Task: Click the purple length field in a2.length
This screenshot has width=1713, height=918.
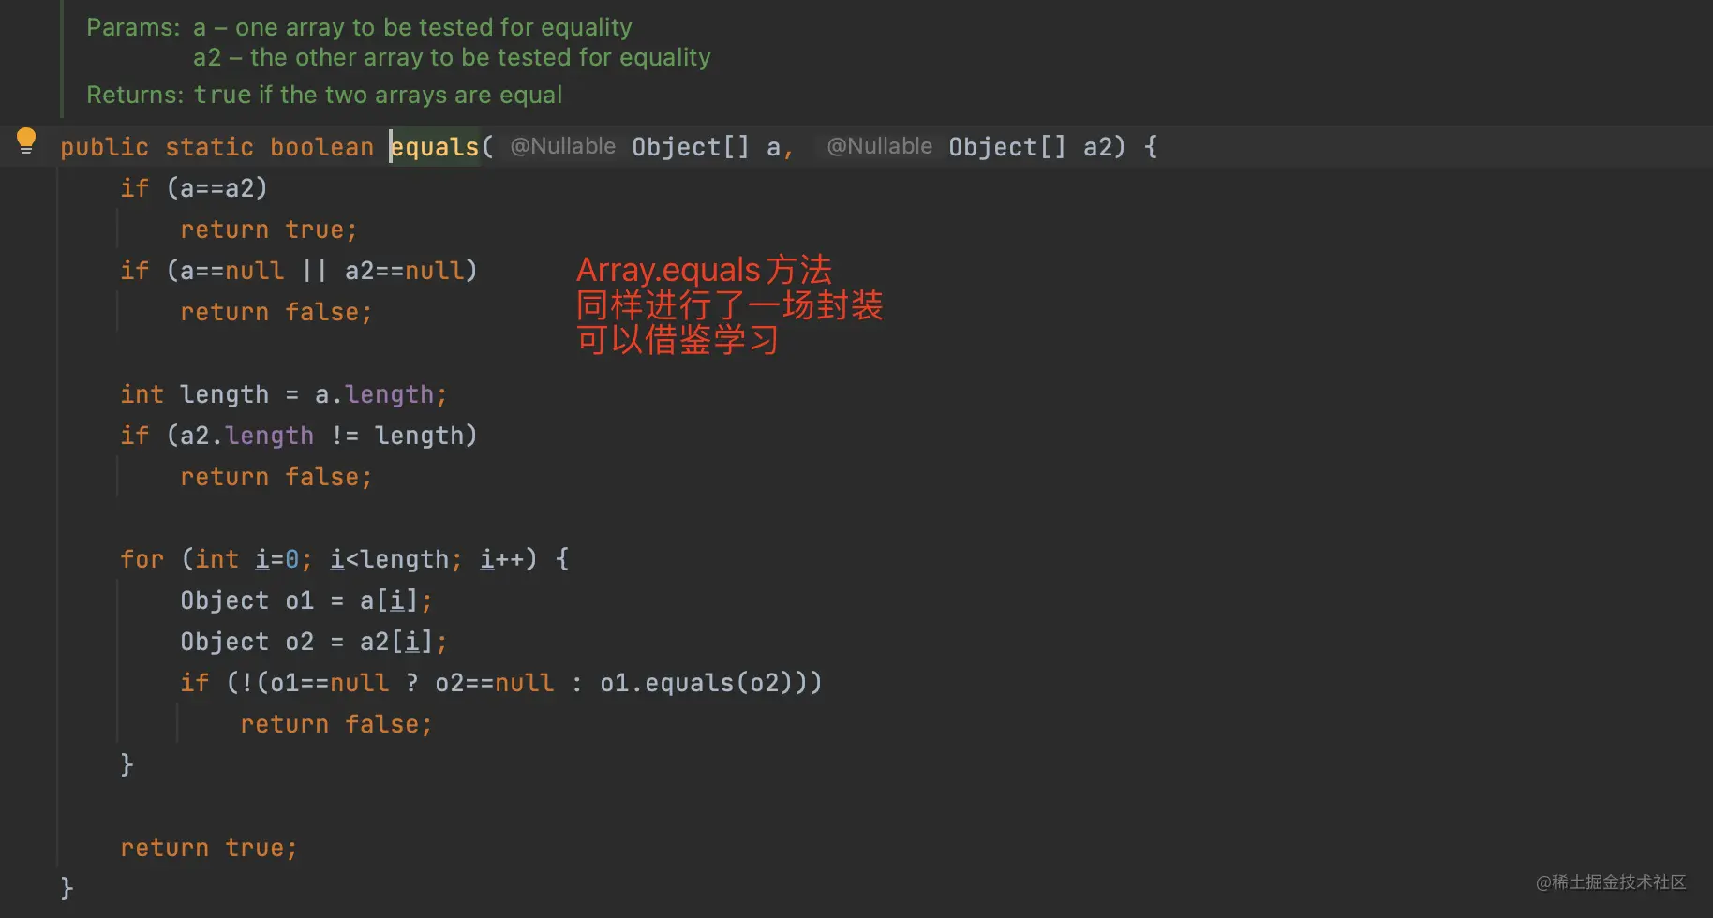Action: pos(270,436)
